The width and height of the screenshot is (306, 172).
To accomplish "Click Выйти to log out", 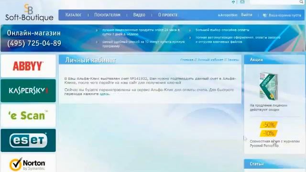I will click(x=247, y=15).
